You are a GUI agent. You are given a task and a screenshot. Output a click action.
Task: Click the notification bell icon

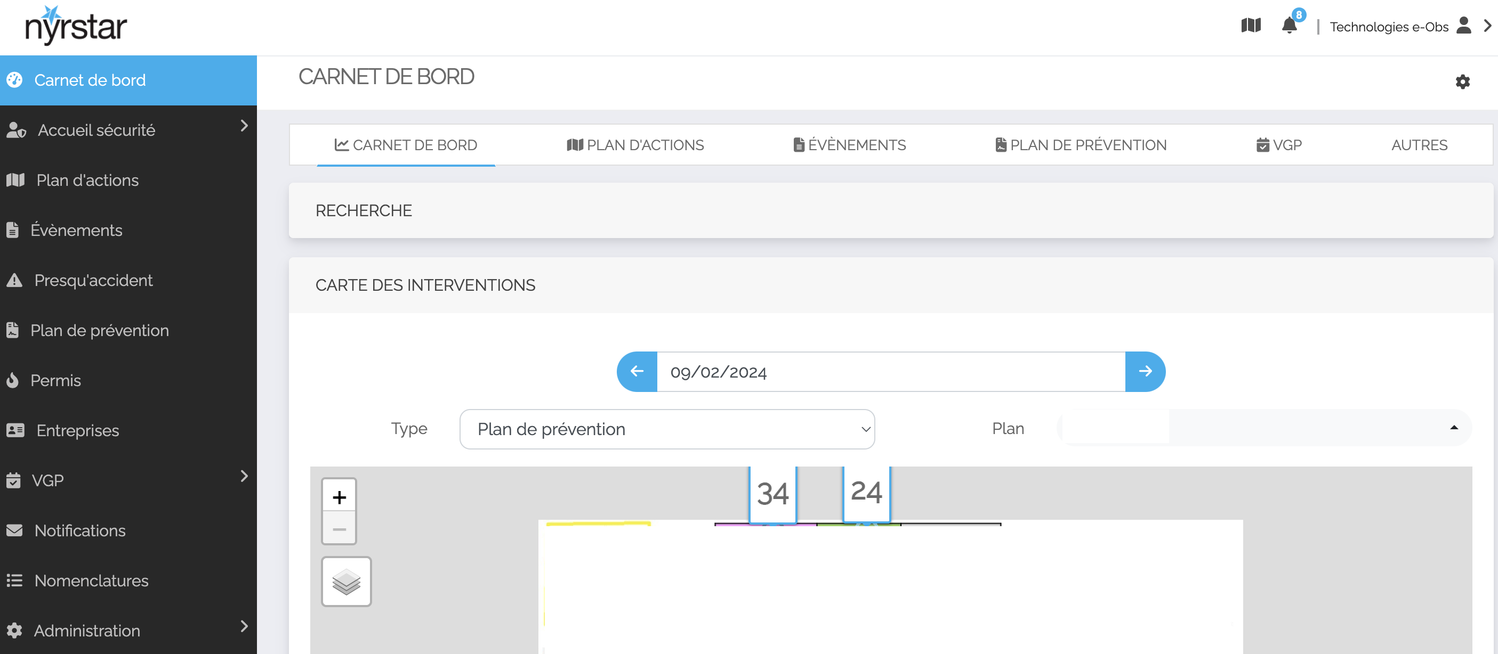pos(1288,25)
